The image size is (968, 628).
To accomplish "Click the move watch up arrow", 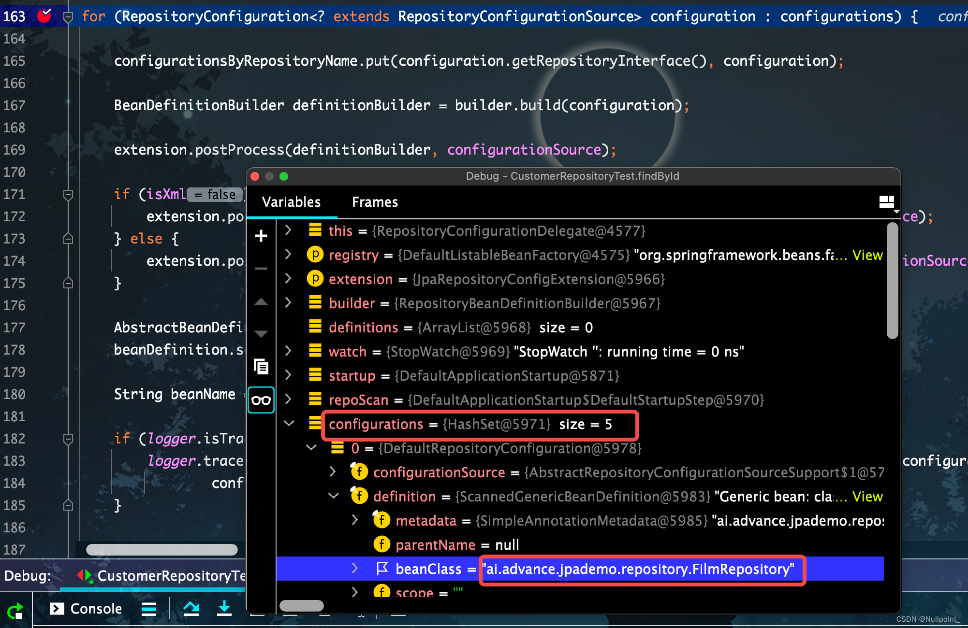I will pyautogui.click(x=261, y=302).
